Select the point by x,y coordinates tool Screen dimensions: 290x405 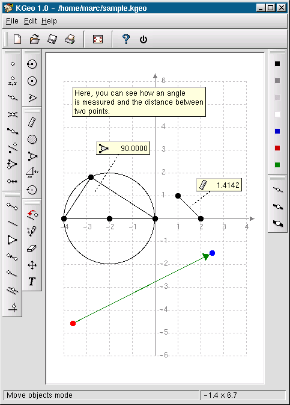[13, 81]
